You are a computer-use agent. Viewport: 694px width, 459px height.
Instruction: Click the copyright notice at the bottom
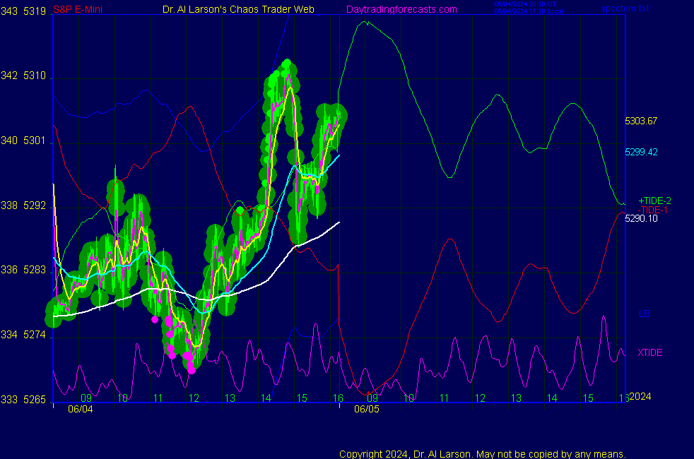coord(482,453)
